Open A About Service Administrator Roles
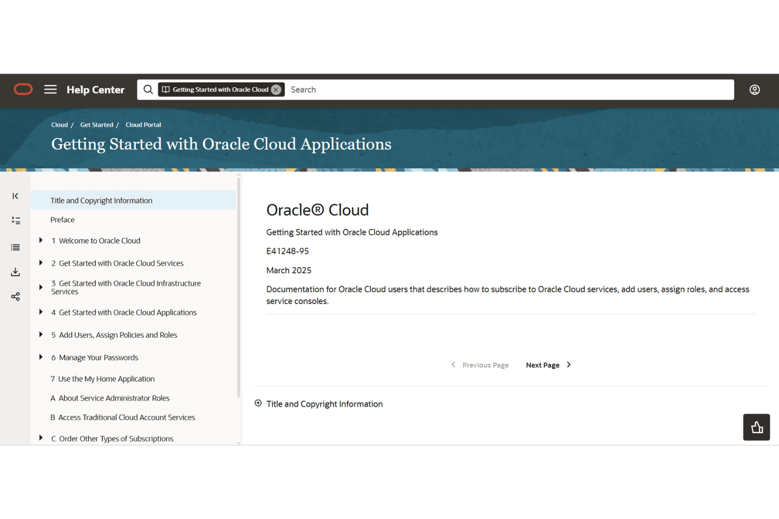This screenshot has height=519, width=779. pos(110,398)
